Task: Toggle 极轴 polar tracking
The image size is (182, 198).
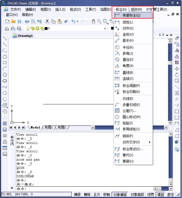Action: (x=106, y=194)
